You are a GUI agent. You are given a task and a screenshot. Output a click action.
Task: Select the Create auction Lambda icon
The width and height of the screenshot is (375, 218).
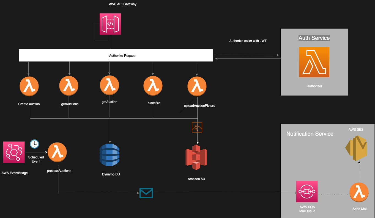[29, 86]
